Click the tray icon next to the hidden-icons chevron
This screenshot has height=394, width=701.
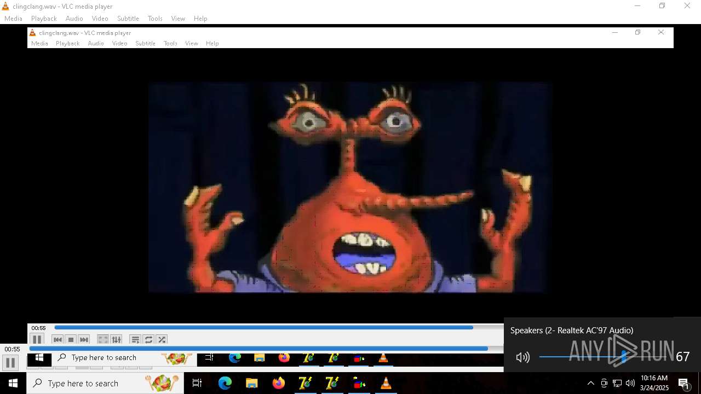tap(604, 383)
